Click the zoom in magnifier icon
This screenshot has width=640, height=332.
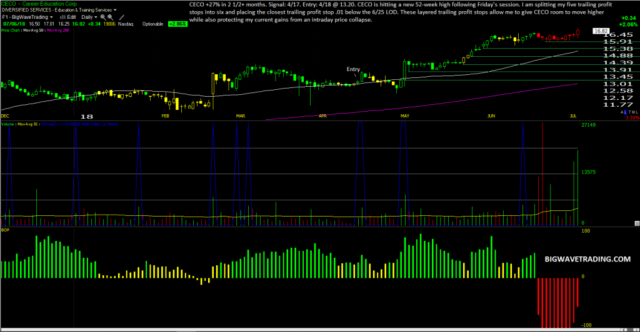pos(103,17)
